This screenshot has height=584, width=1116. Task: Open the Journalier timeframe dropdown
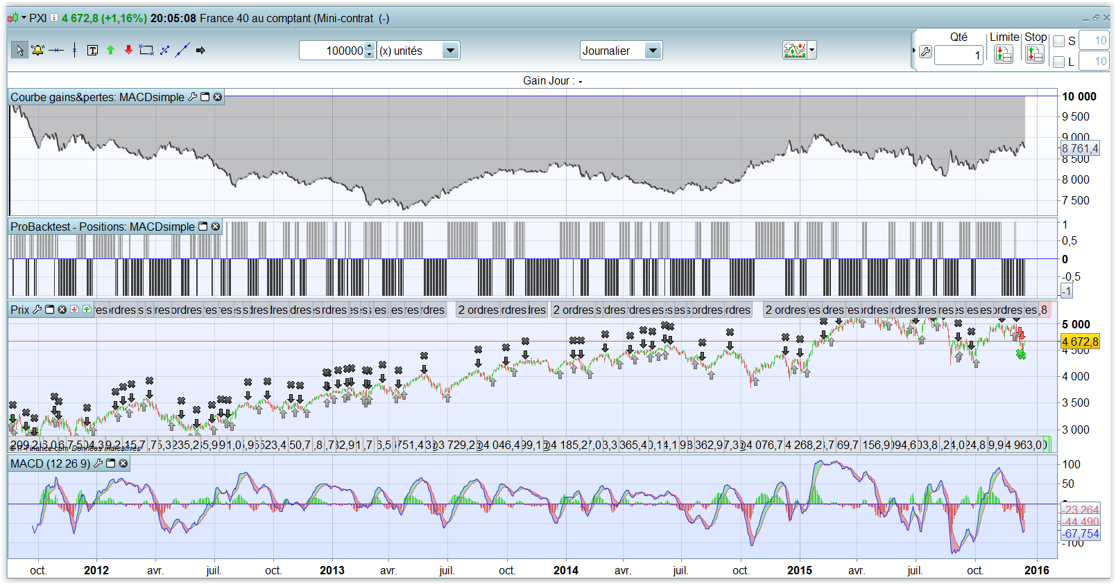[652, 51]
